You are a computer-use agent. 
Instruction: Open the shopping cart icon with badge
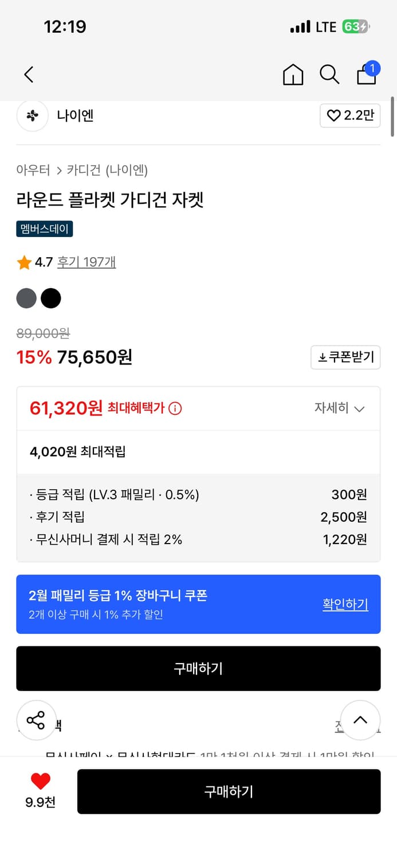click(366, 73)
